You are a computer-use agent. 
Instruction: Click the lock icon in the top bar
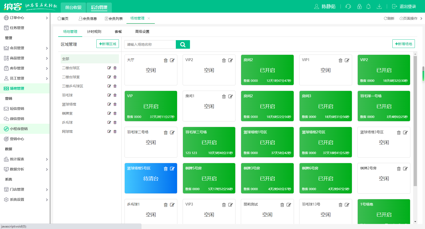pos(359,7)
